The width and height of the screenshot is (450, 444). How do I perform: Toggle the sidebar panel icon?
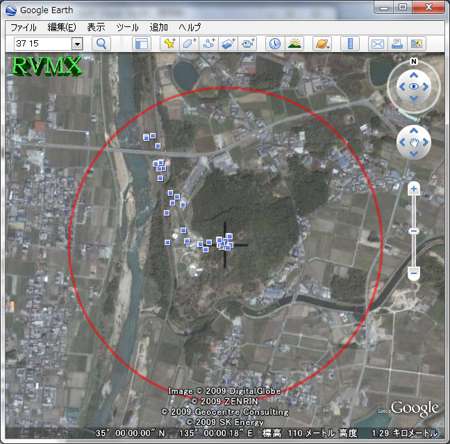[x=142, y=44]
